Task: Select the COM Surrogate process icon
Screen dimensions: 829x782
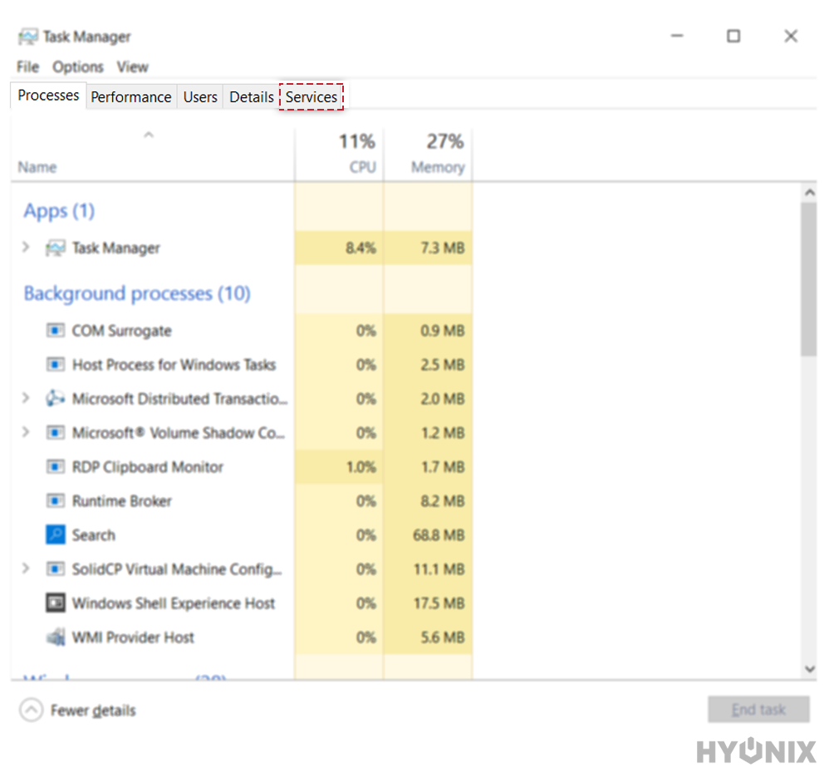Action: pyautogui.click(x=56, y=330)
